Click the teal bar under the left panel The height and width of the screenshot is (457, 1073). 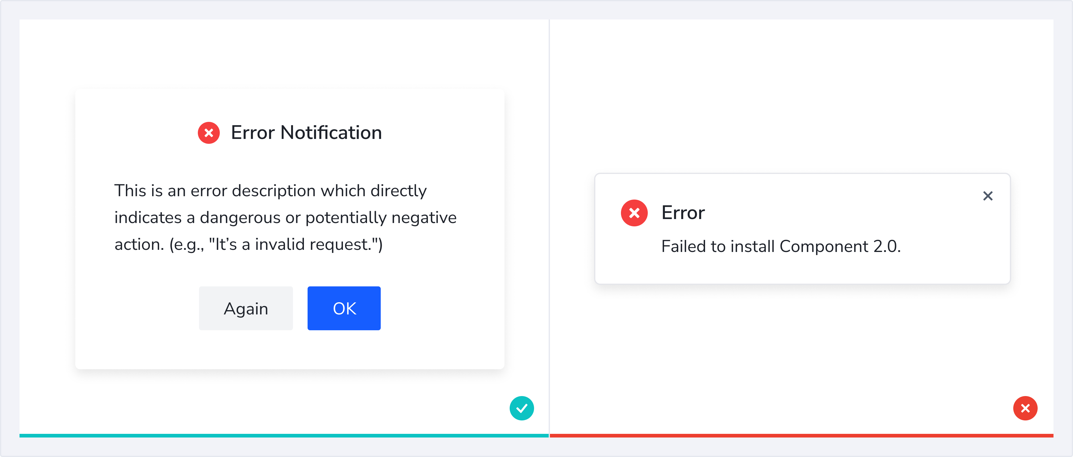click(x=284, y=435)
